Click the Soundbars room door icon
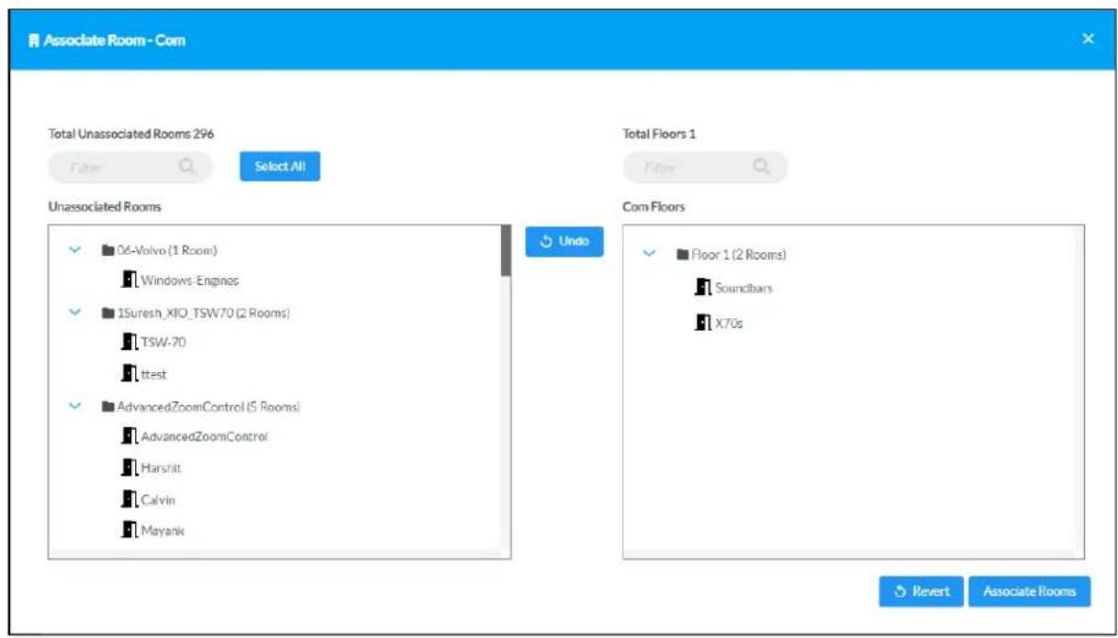This screenshot has width=1118, height=638. pyautogui.click(x=704, y=288)
